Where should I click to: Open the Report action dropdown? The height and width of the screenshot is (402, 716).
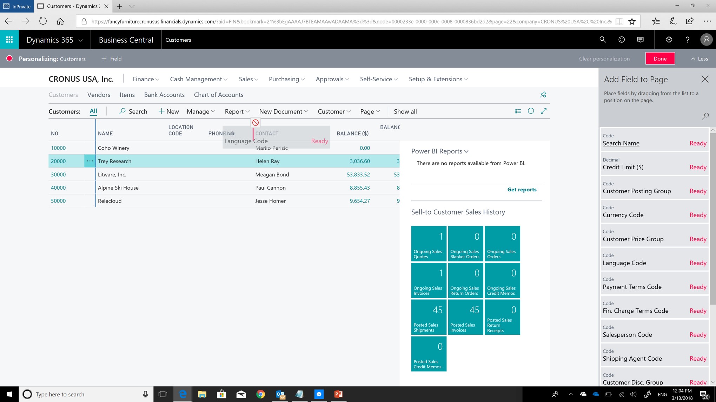237,111
